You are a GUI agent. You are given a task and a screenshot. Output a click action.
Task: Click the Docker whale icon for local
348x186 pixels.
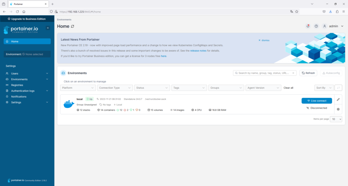69,104
